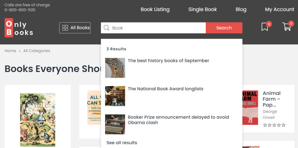Open the Alice in Wonderland book cover
Viewport: 298px width, 148px height.
coord(37,120)
